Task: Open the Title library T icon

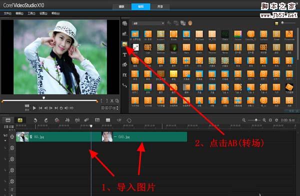Action: (x=124, y=55)
